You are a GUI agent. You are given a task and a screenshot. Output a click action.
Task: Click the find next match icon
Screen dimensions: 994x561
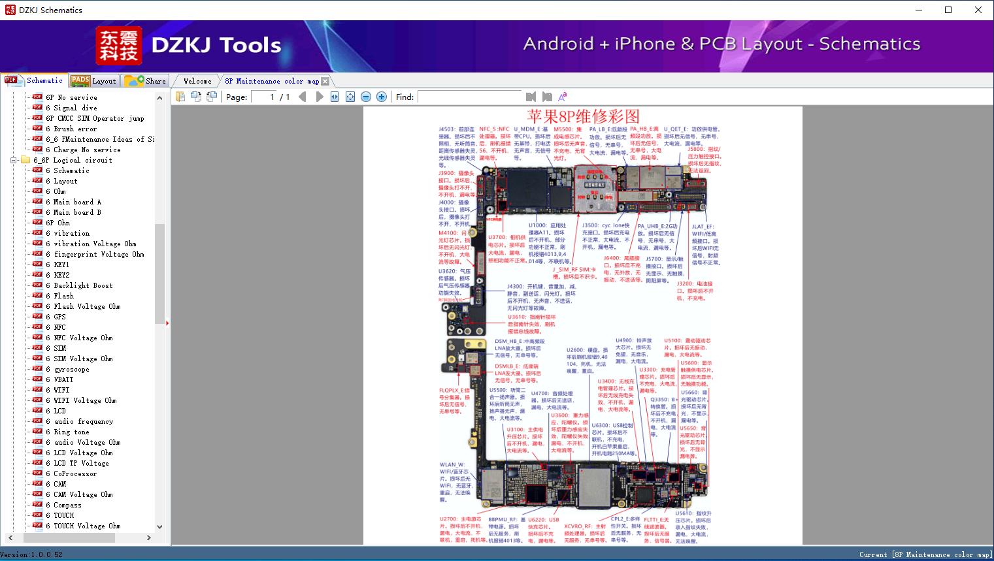tap(546, 97)
